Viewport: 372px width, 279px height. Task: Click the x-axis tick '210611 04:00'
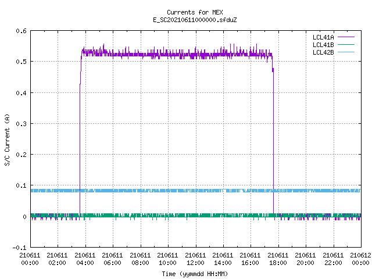click(x=85, y=259)
